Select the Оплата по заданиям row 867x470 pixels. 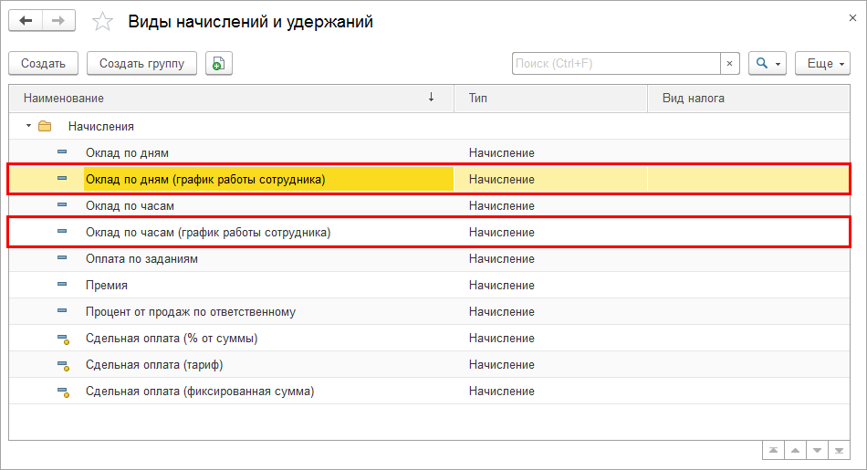click(141, 259)
